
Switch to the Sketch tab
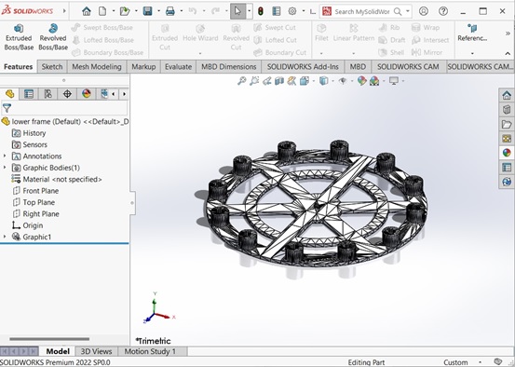(x=52, y=67)
